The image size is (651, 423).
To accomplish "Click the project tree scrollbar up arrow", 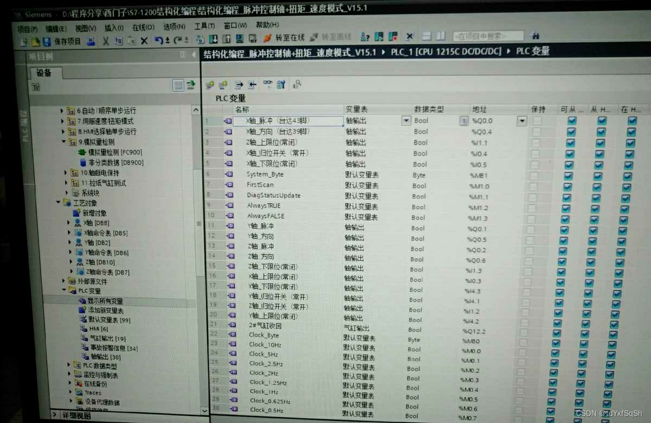I will pos(196,110).
